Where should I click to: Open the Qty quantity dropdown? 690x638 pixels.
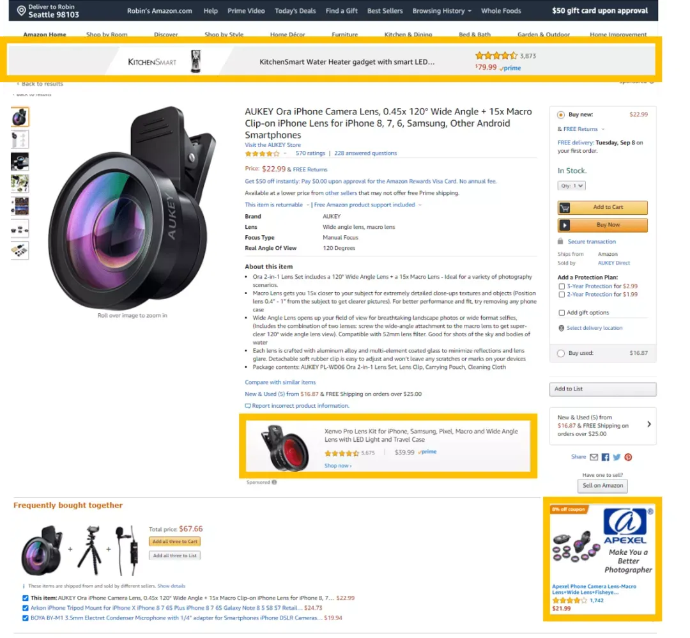(x=571, y=186)
